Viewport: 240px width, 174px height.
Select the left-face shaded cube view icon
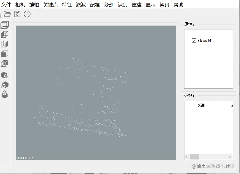[5, 34]
